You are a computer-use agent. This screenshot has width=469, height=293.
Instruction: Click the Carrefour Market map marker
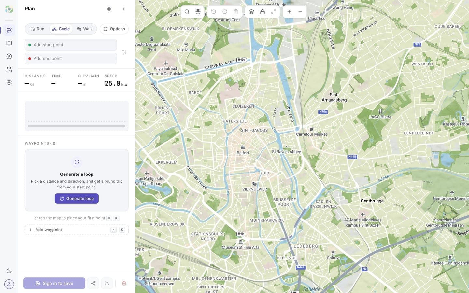pyautogui.click(x=311, y=132)
